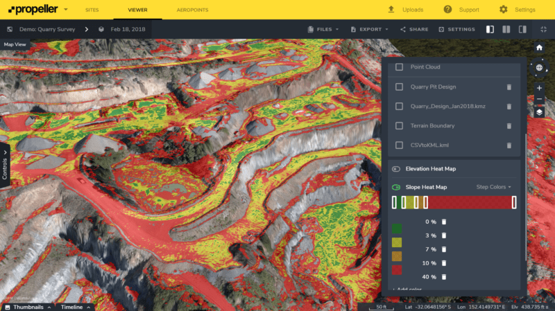Image resolution: width=555 pixels, height=311 pixels.
Task: Delete the 7 % color step
Action: pos(444,249)
